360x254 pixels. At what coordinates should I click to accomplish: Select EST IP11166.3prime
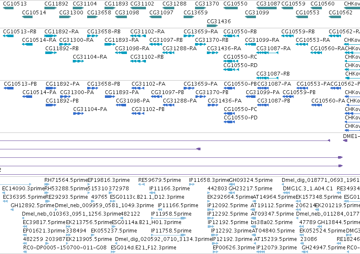pos(170,189)
